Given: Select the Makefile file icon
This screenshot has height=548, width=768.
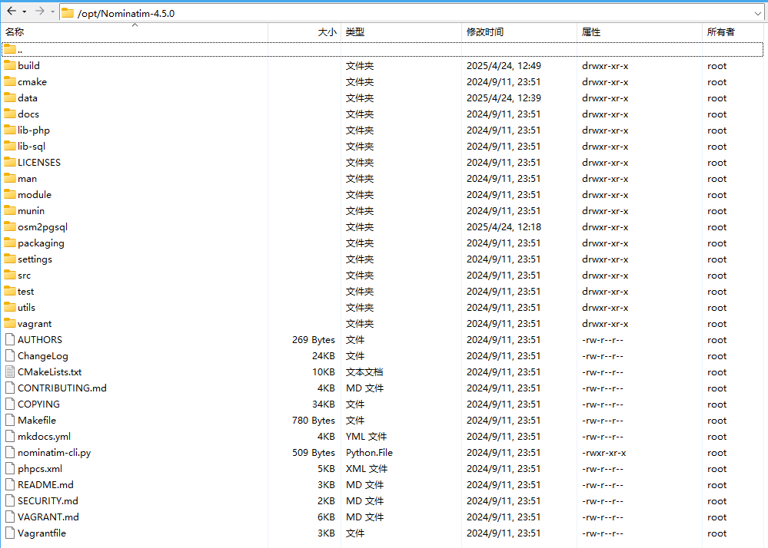Looking at the screenshot, I should click(x=10, y=420).
